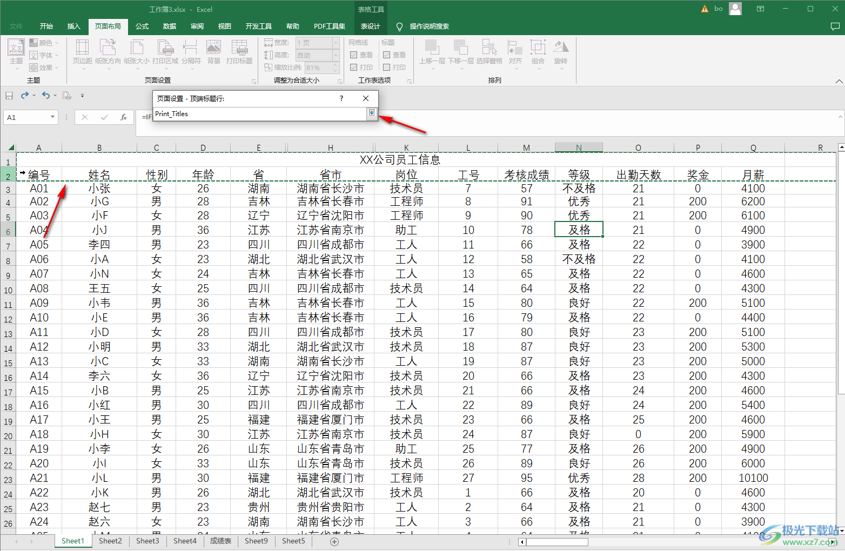This screenshot has height=551, width=845.
Task: Open the 调整为合适大小 group dialog launcher
Action: [x=340, y=82]
